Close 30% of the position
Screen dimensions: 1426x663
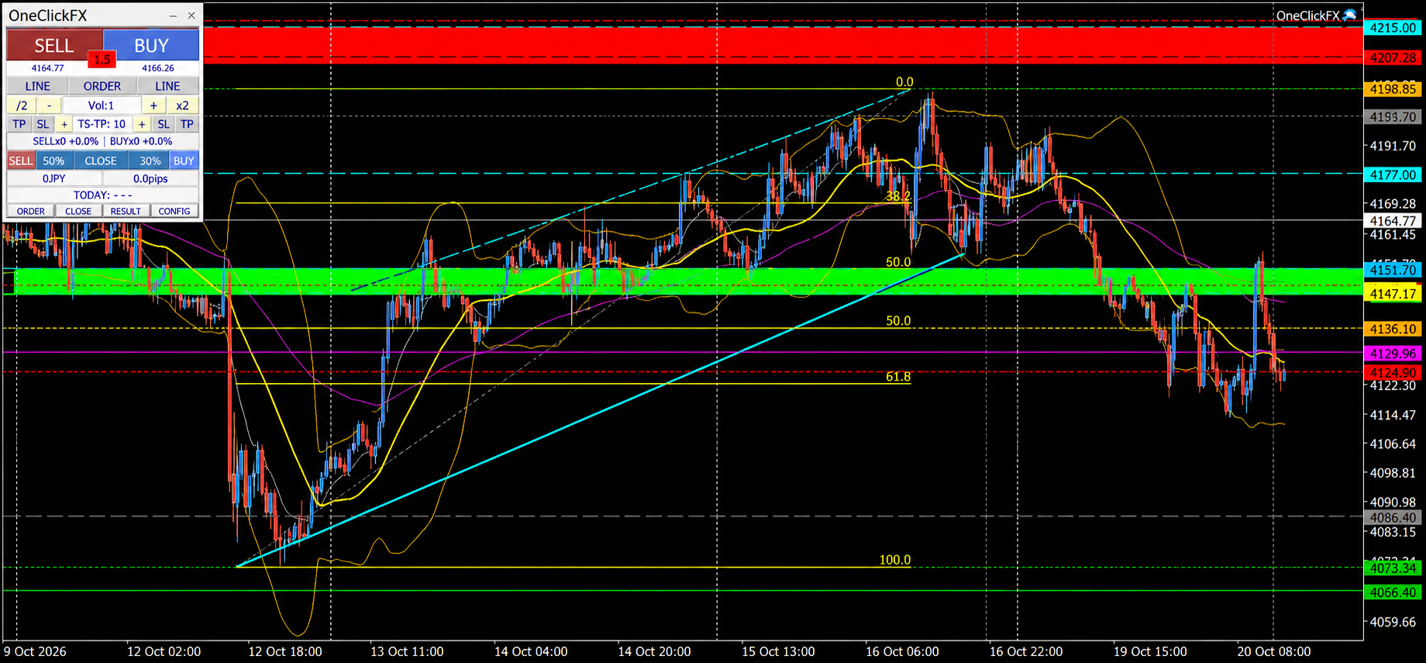[x=150, y=161]
